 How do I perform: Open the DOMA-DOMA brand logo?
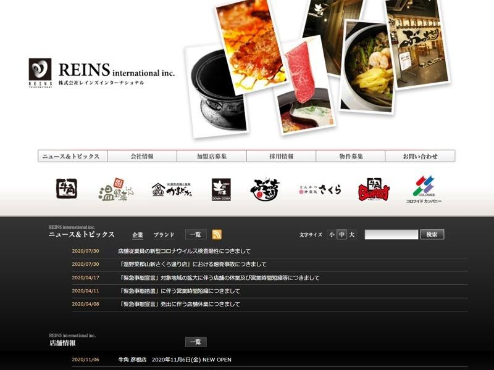(221, 189)
